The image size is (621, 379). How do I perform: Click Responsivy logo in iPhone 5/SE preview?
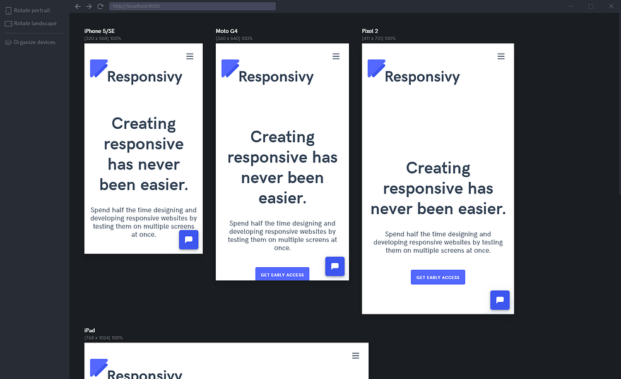click(x=136, y=72)
